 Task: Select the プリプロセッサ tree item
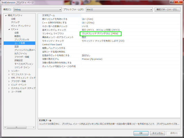22,40
